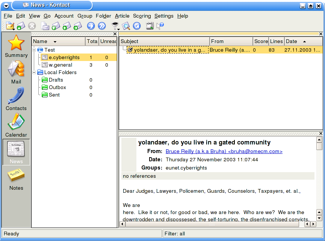Close the article list pane

320,34
